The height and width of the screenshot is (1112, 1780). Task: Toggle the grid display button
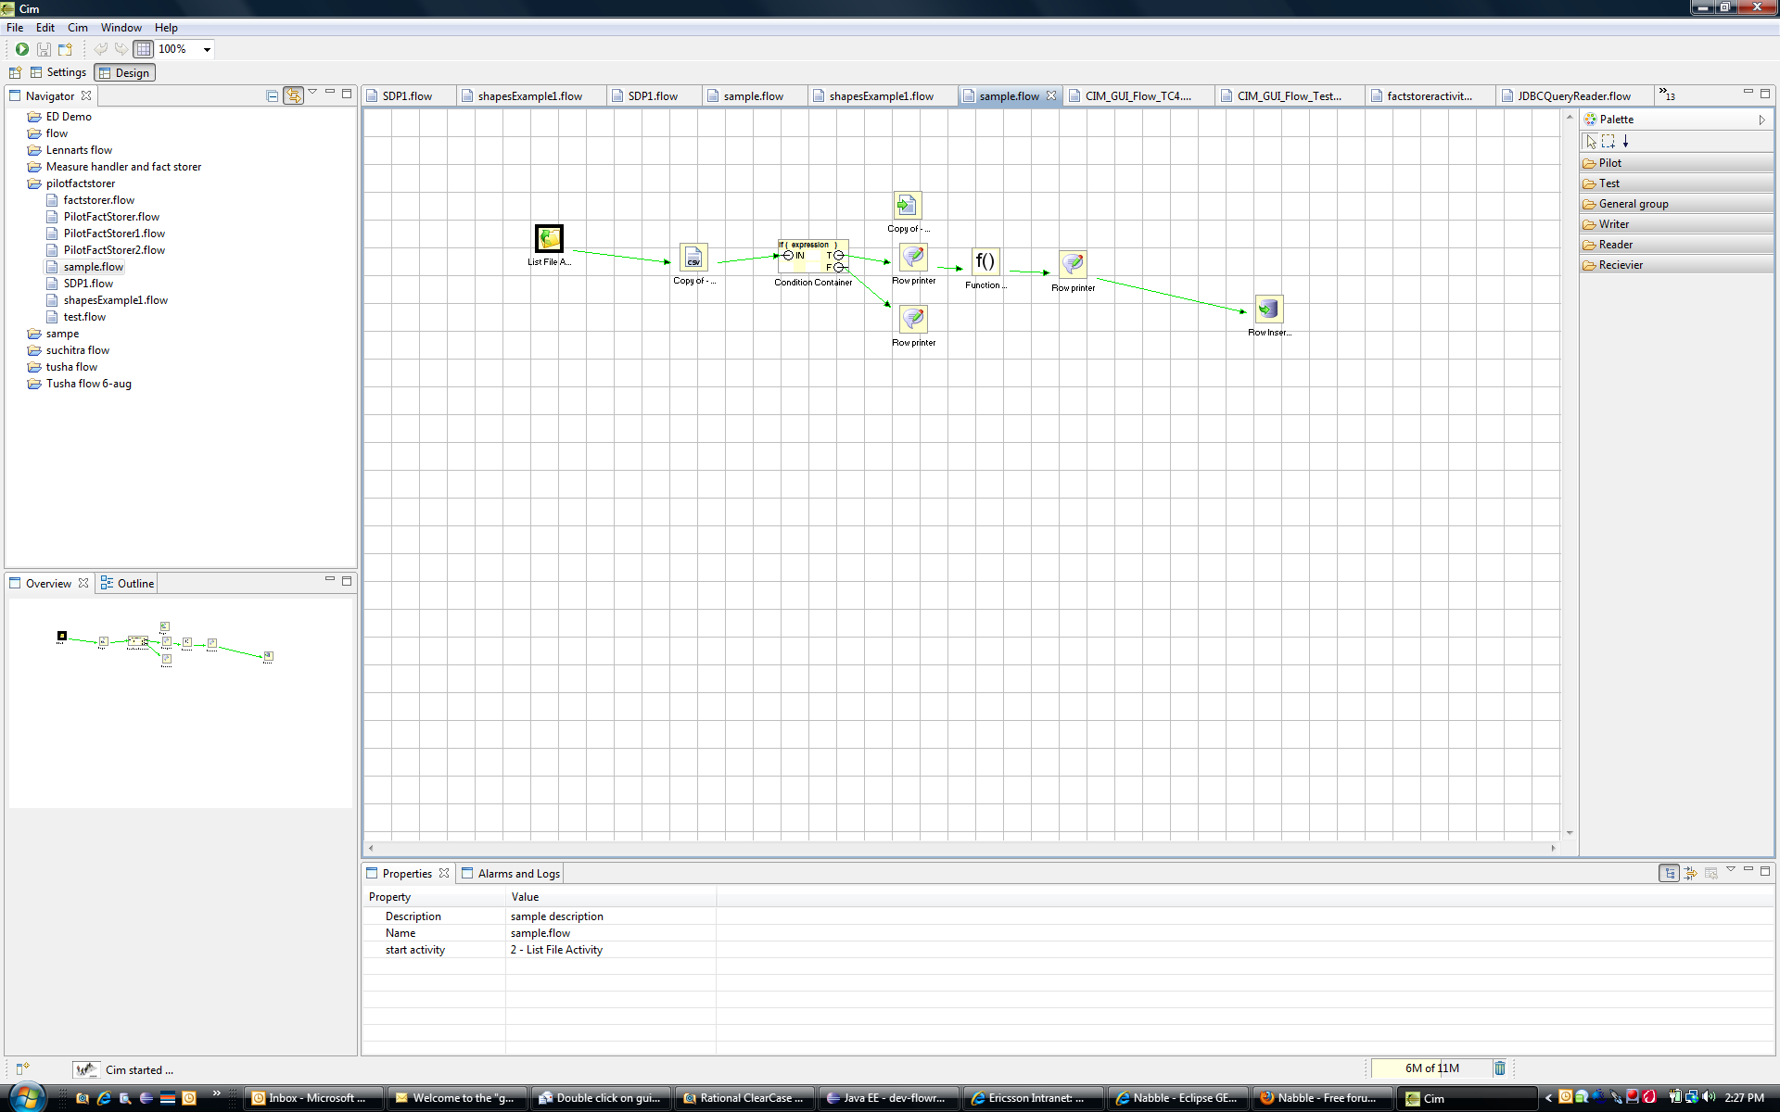pyautogui.click(x=143, y=49)
